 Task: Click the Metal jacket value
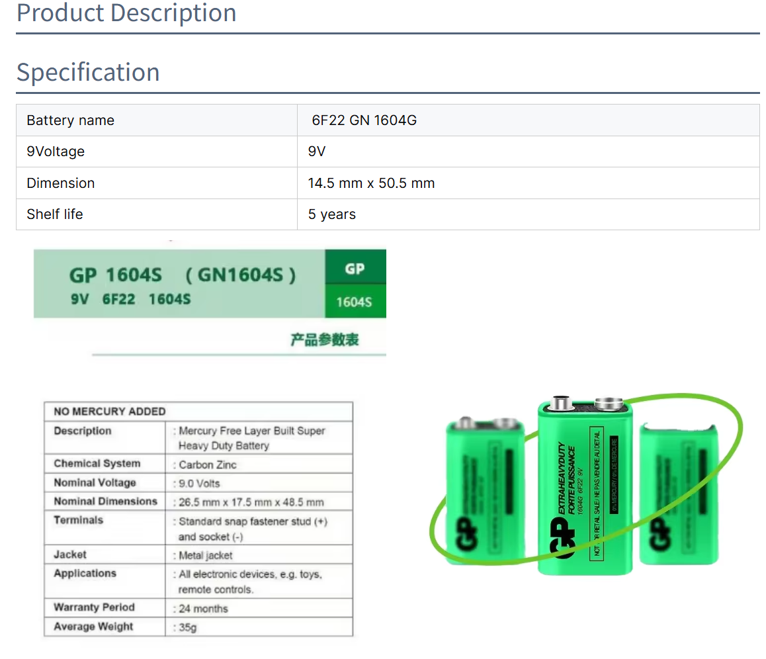point(205,555)
